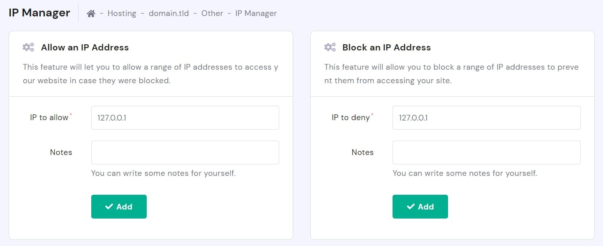This screenshot has width=603, height=246.
Task: Click the home icon in the breadcrumb
Action: [x=91, y=14]
